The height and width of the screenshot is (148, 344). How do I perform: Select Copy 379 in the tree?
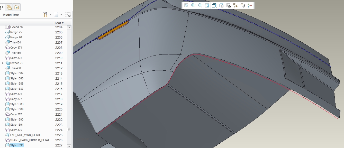click(x=16, y=130)
